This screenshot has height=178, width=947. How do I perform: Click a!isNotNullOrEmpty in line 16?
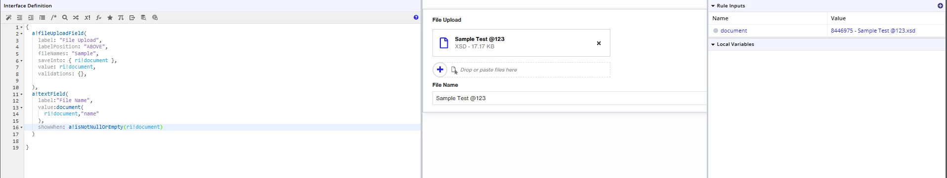coord(96,127)
